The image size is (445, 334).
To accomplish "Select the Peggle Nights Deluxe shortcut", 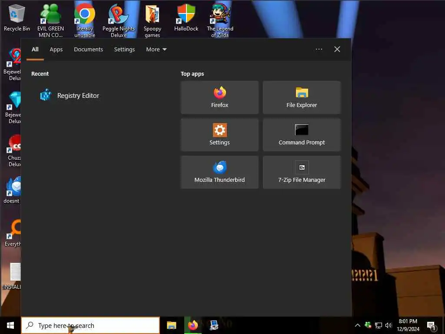I will [119, 20].
